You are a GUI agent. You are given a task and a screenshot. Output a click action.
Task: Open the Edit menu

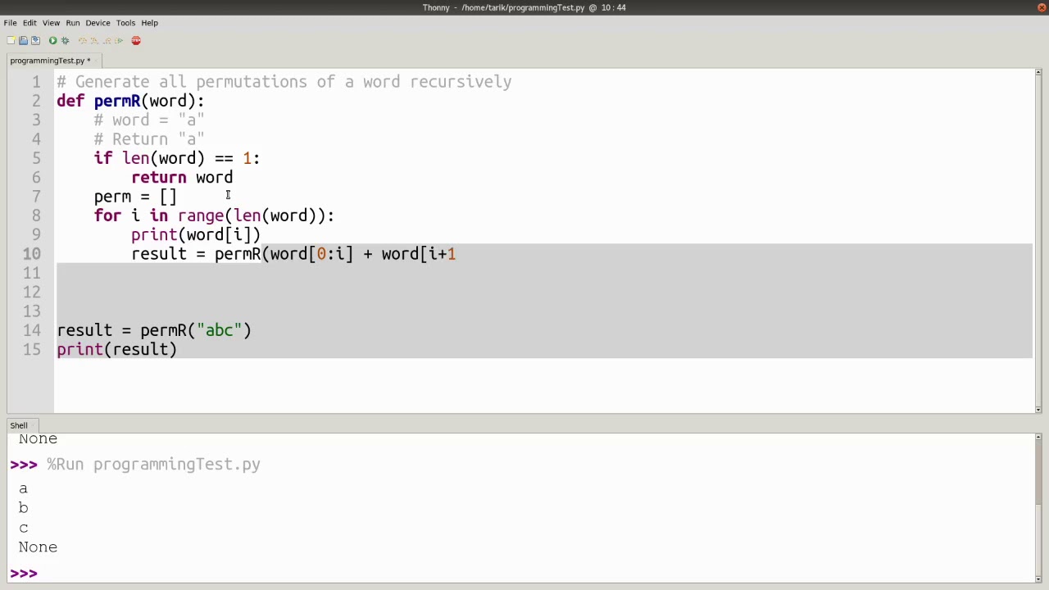tap(30, 23)
